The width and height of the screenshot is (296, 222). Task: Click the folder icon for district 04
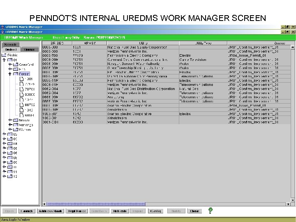9,143
